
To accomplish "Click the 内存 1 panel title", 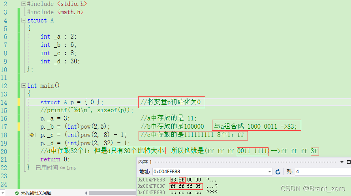I will [145, 162].
